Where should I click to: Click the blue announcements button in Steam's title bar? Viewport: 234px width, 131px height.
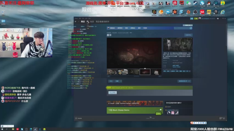pyautogui.click(x=192, y=19)
